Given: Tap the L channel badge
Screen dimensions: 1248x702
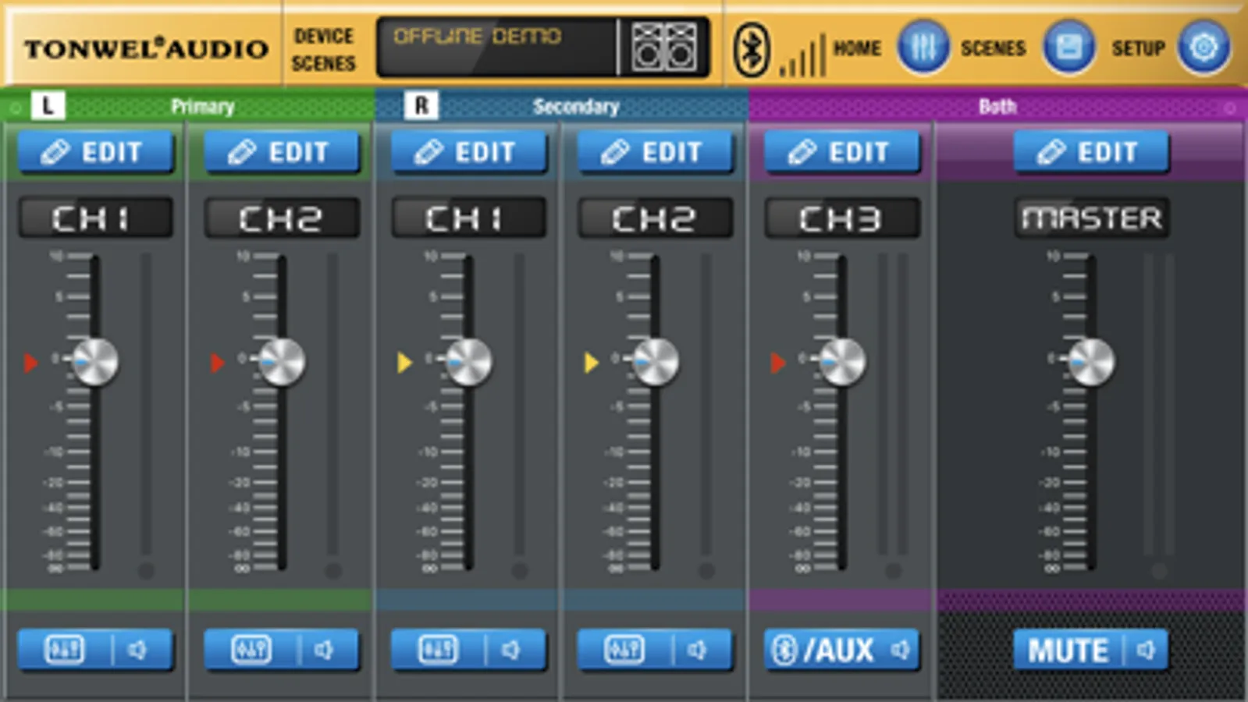Looking at the screenshot, I should tap(48, 105).
